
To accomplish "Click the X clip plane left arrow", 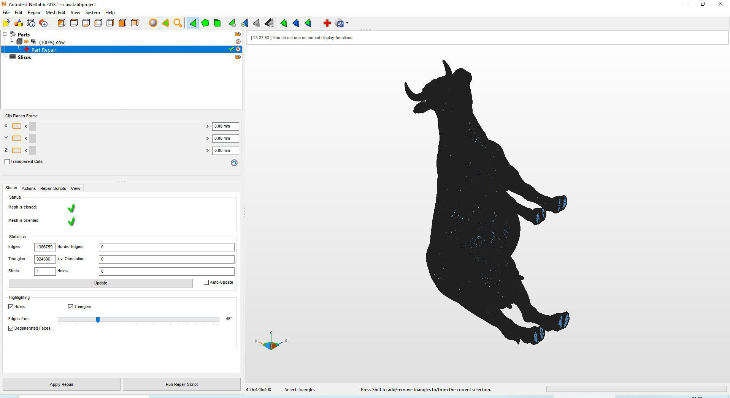I will click(26, 126).
